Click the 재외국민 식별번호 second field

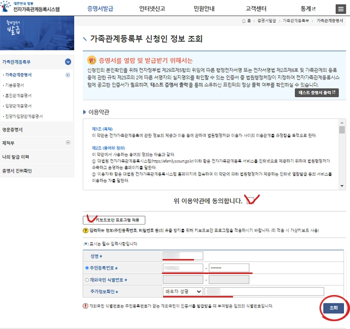[229, 279]
